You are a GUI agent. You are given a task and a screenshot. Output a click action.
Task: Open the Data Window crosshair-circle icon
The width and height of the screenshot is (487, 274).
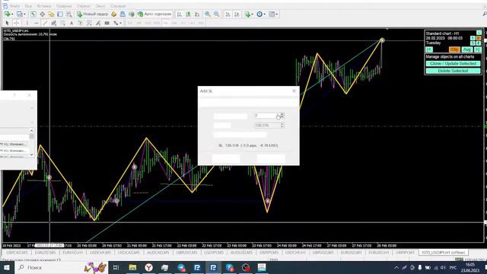tap(43, 14)
